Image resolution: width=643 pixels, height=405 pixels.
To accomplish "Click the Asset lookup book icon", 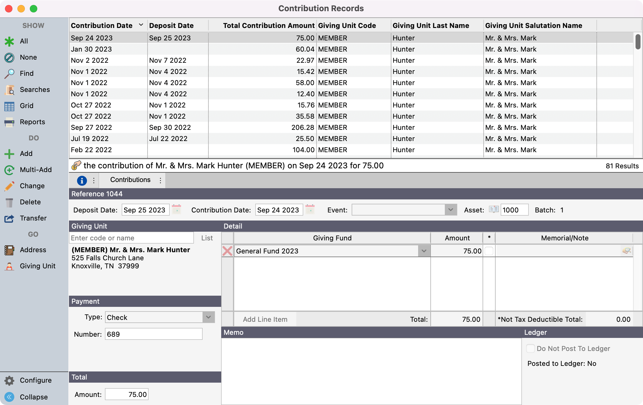I will click(x=494, y=209).
